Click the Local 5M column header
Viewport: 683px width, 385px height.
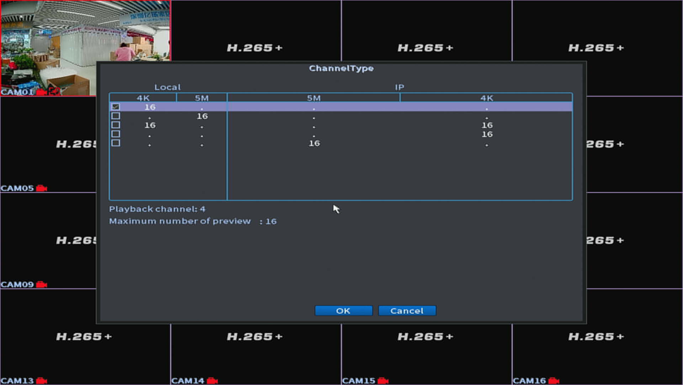(x=201, y=98)
